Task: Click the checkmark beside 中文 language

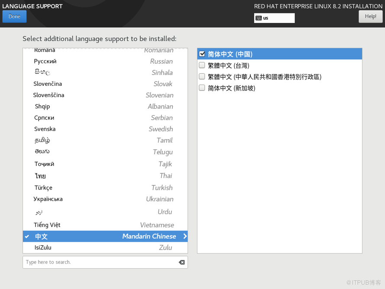Action: coord(27,237)
